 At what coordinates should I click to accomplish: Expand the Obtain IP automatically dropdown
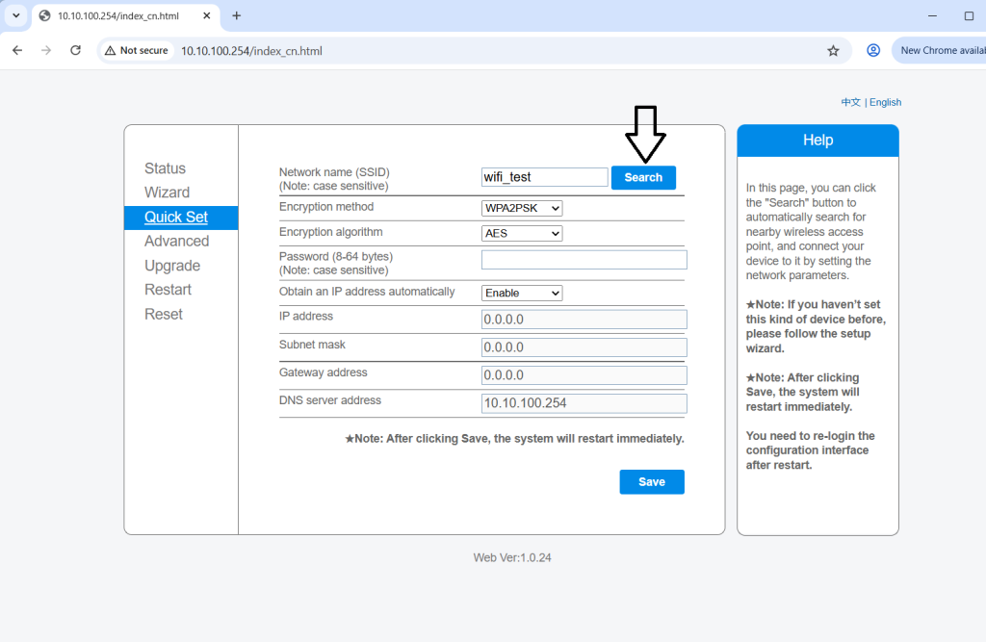522,293
